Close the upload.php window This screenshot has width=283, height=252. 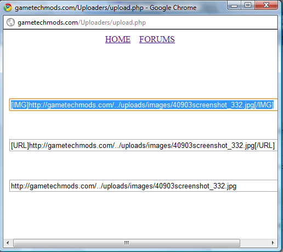(266, 5)
